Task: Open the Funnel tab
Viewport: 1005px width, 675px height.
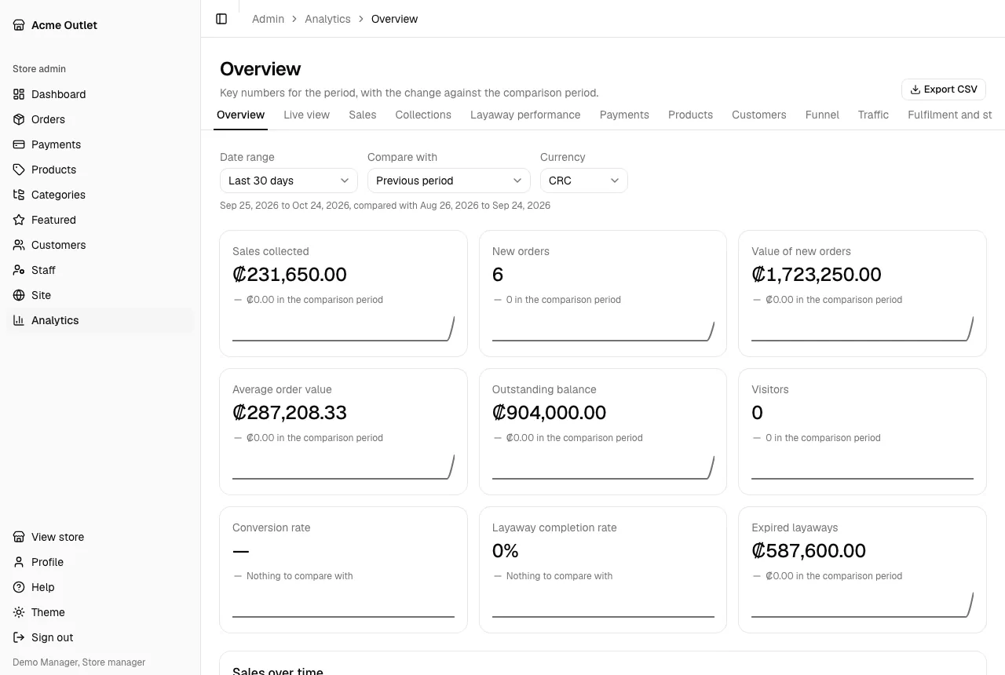Action: [x=822, y=115]
